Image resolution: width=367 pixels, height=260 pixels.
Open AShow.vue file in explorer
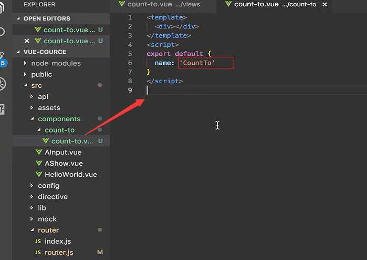point(61,163)
